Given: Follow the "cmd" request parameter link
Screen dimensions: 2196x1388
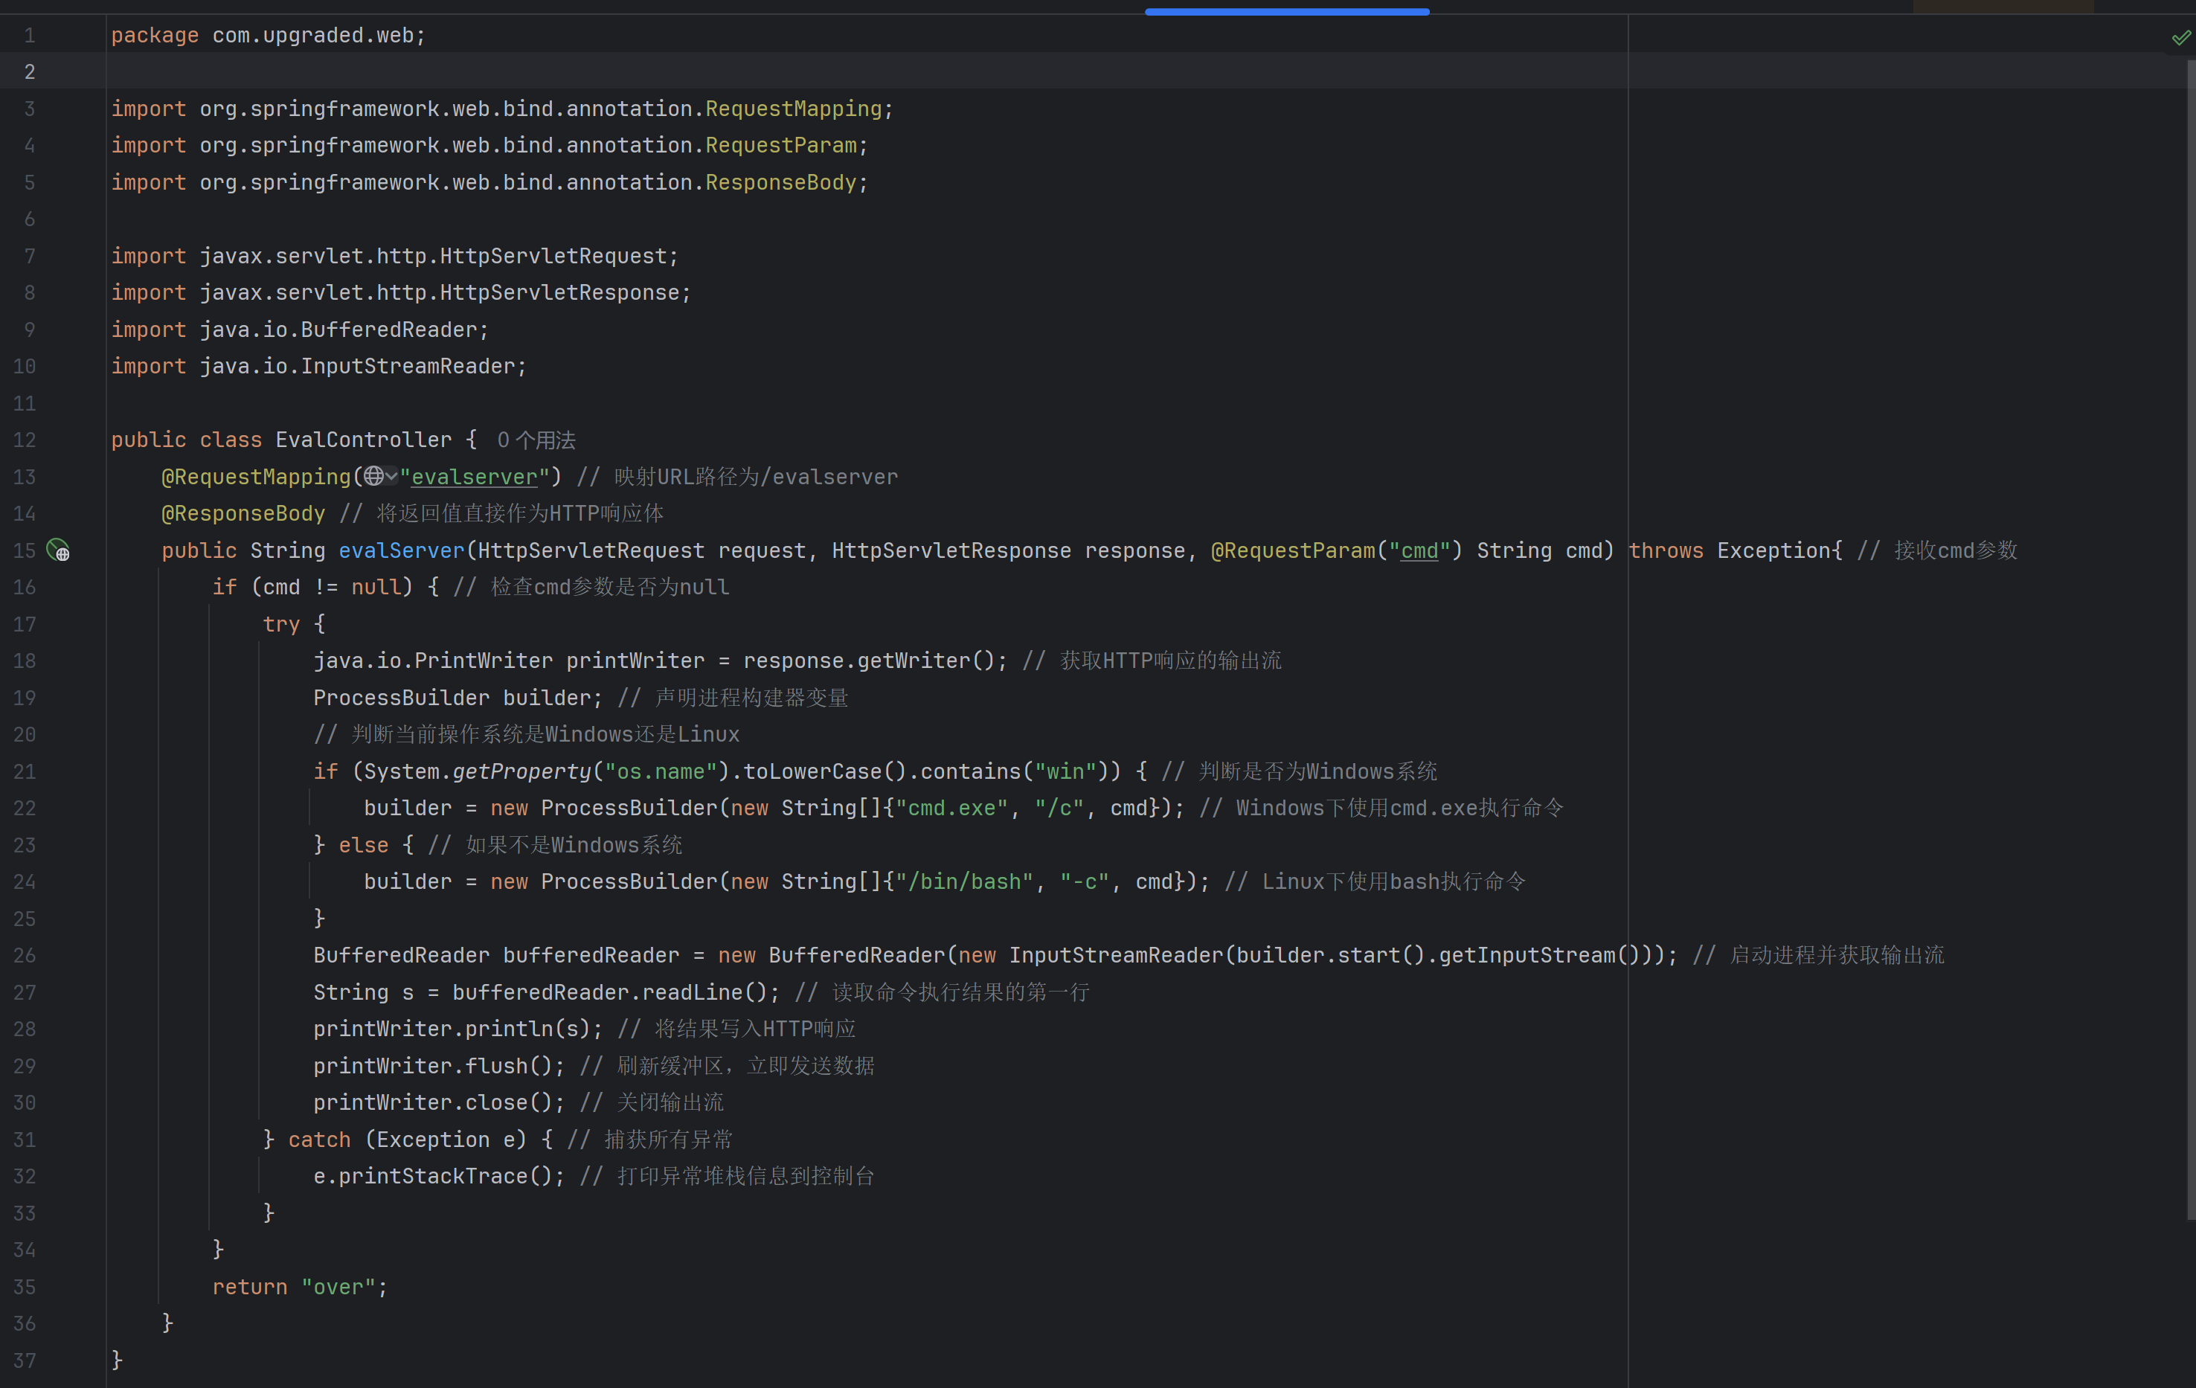Looking at the screenshot, I should click(x=1419, y=551).
